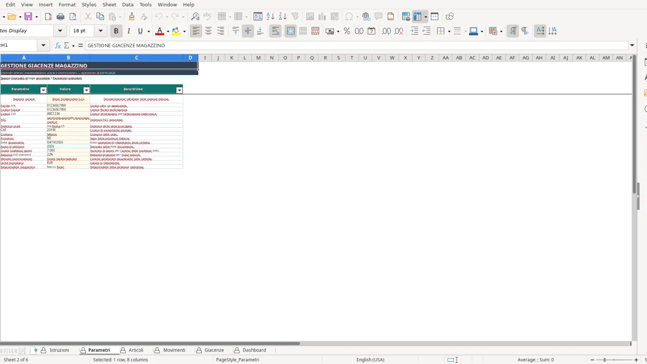Format selection as percent
The height and width of the screenshot is (364, 647).
[347, 31]
